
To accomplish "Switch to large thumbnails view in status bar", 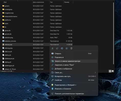I will point(113,71).
